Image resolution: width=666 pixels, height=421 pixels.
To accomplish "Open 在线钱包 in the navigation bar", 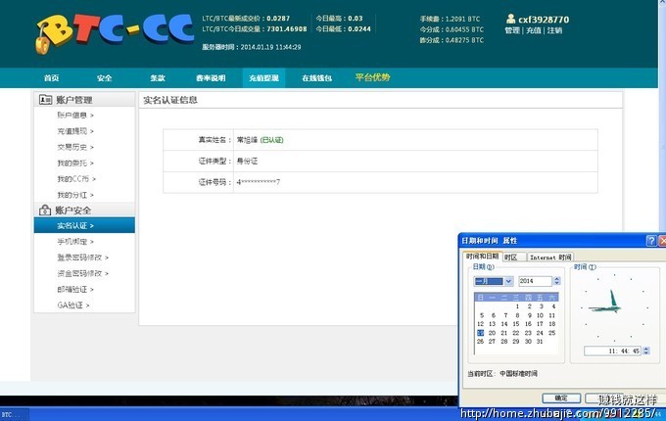I will (x=317, y=78).
